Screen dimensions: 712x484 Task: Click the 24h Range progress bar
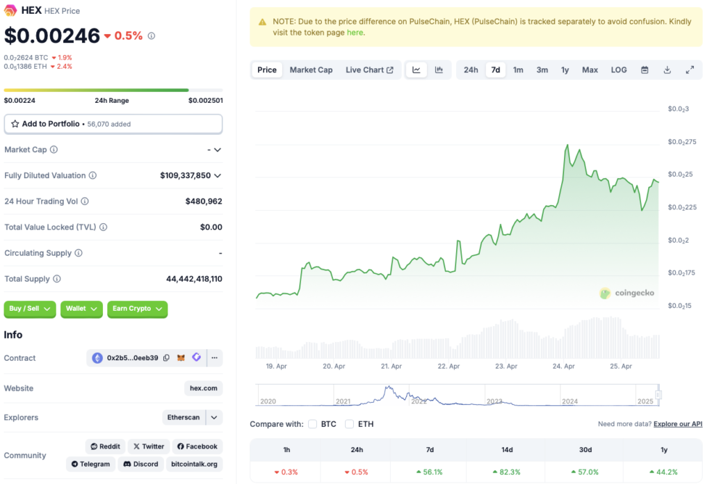(x=113, y=90)
